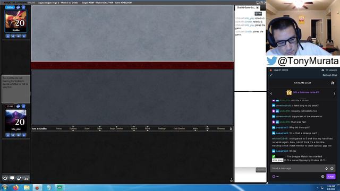
Task: Toggle the Cleanup phase stop
Action: (x=221, y=128)
